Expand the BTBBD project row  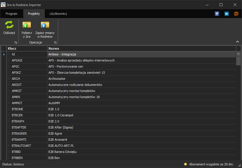click(9, 152)
